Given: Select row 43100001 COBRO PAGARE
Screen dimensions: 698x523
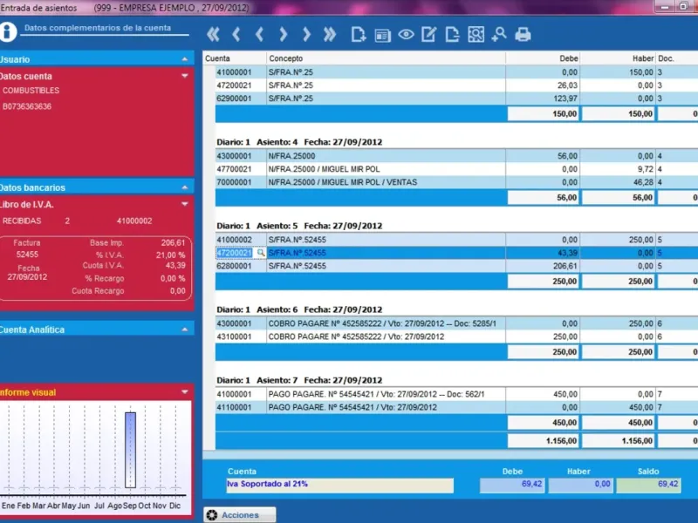Looking at the screenshot, I should 456,336.
